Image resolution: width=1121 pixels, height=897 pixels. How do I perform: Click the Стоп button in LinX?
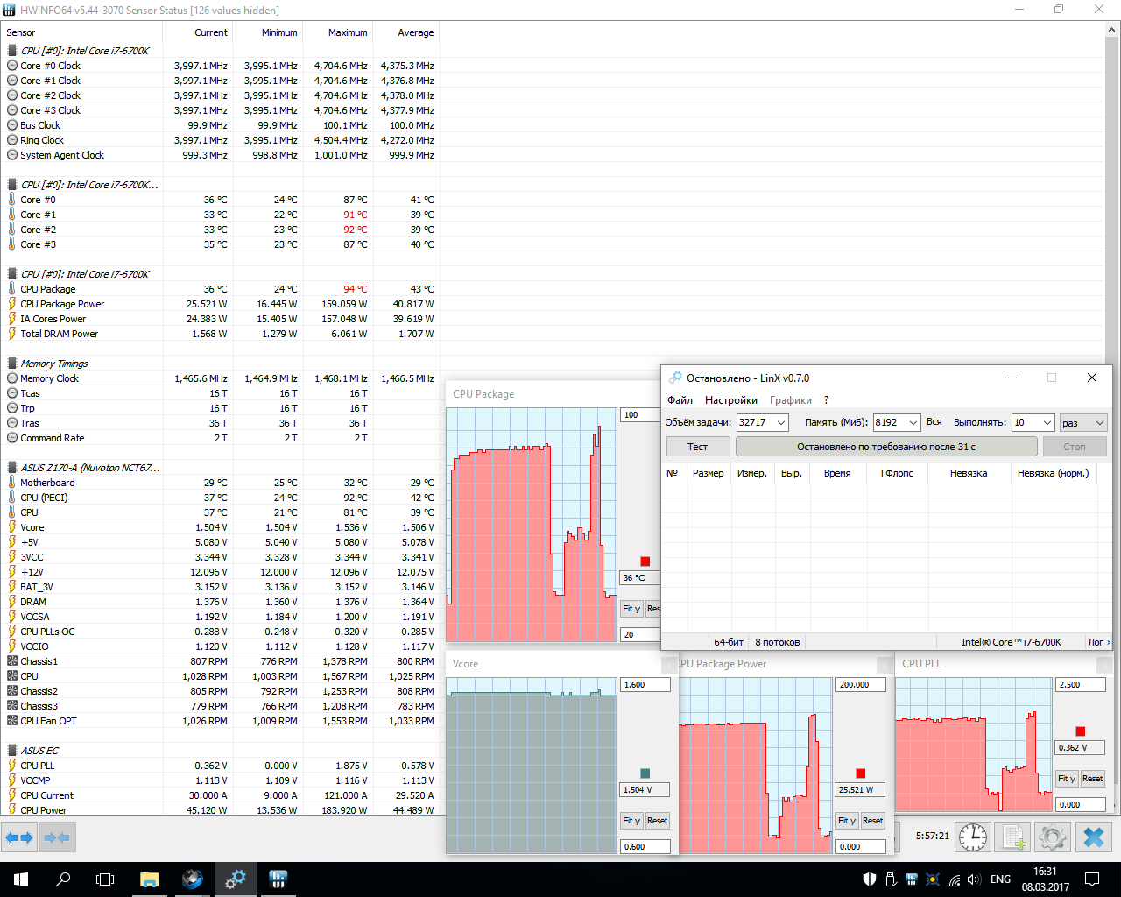1075,447
